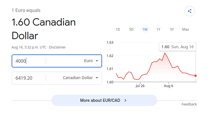Image resolution: width=216 pixels, height=114 pixels.
Task: Click the share icon button
Action: [189, 11]
